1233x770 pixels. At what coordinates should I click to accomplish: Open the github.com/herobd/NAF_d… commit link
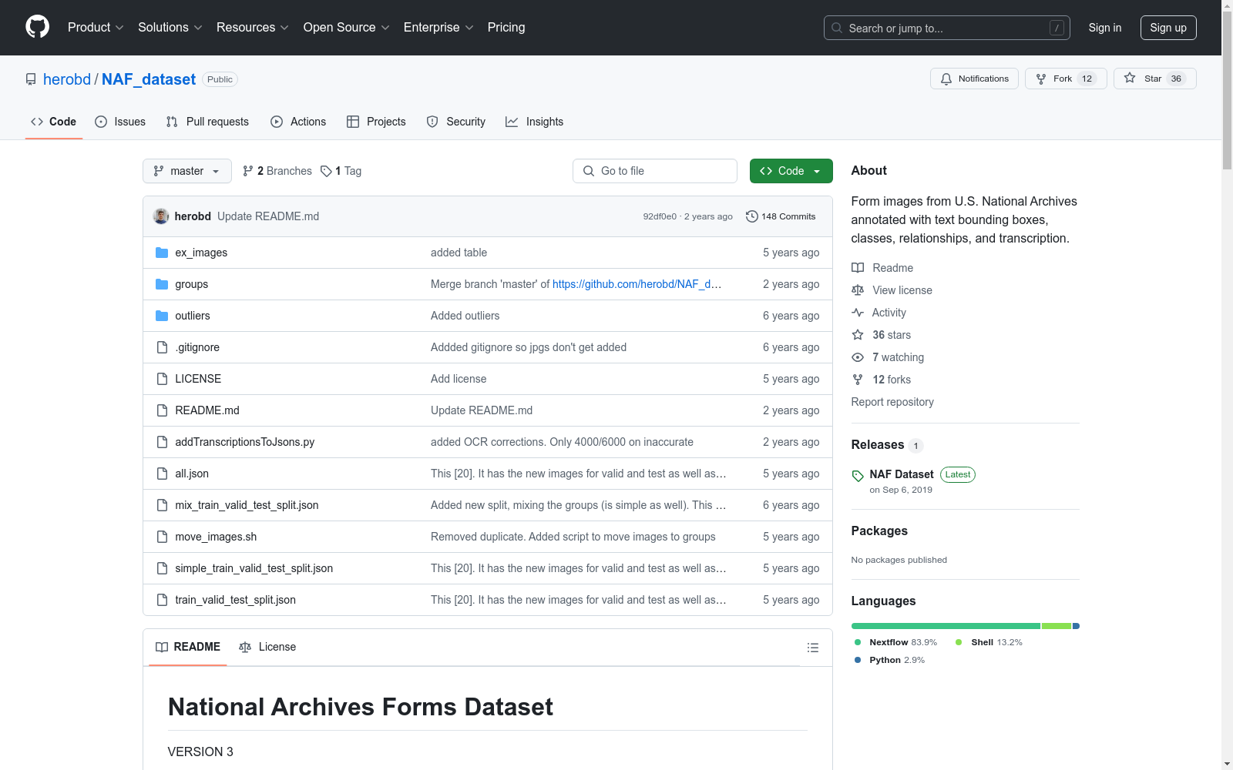pyautogui.click(x=637, y=284)
